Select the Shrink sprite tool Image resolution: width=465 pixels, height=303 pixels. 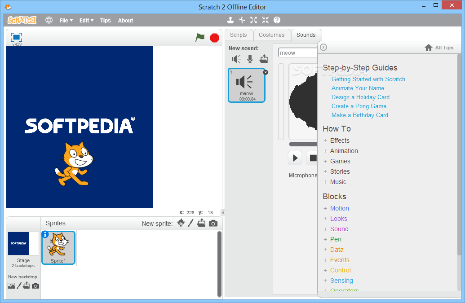point(265,20)
